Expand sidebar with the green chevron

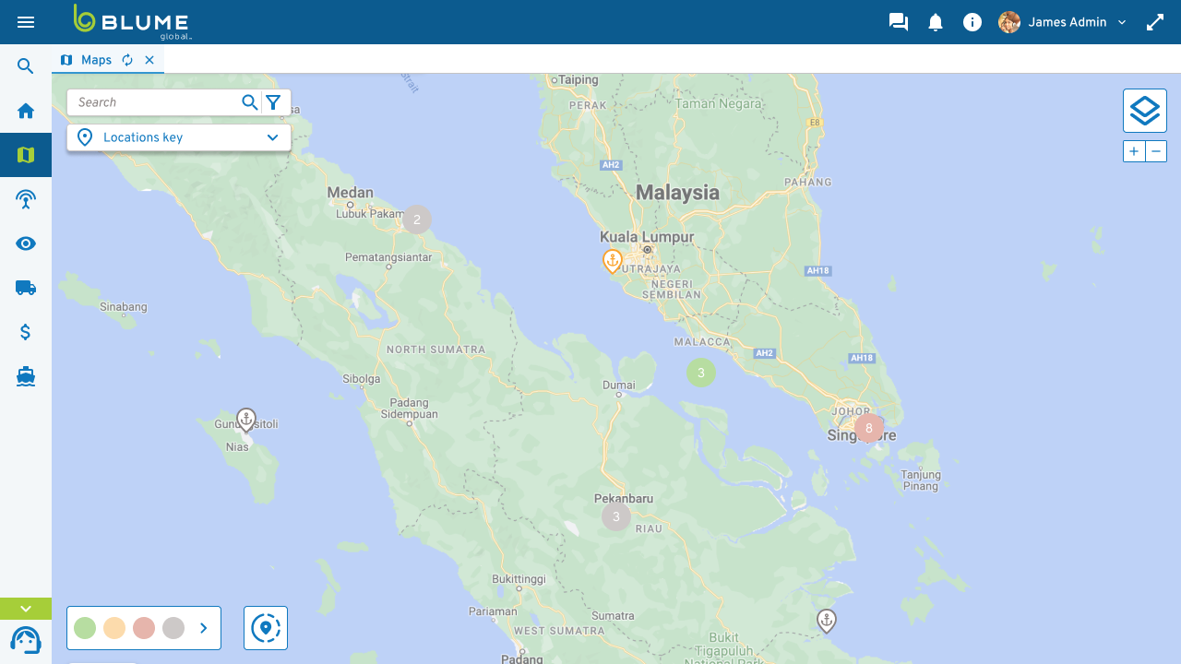point(26,609)
